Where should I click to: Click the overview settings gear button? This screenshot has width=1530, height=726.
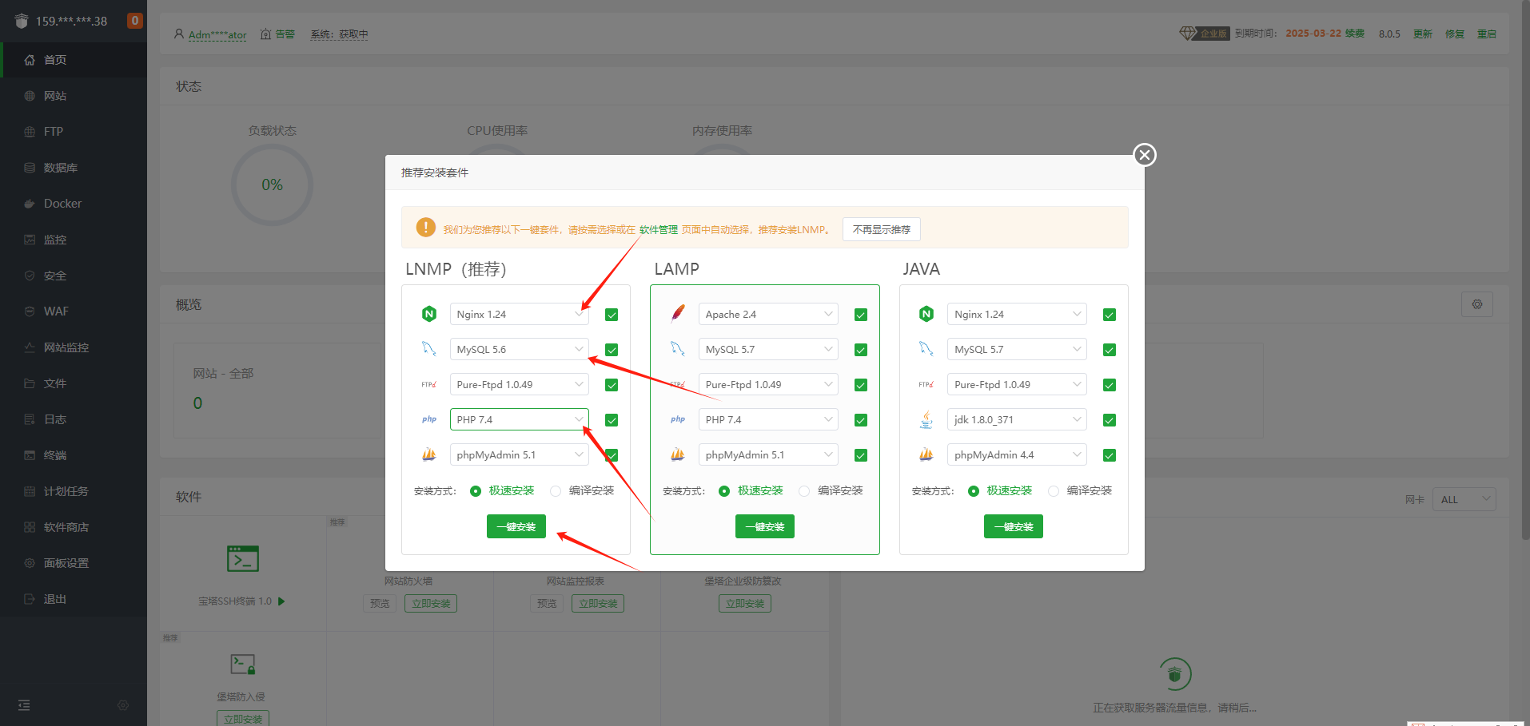coord(1477,304)
